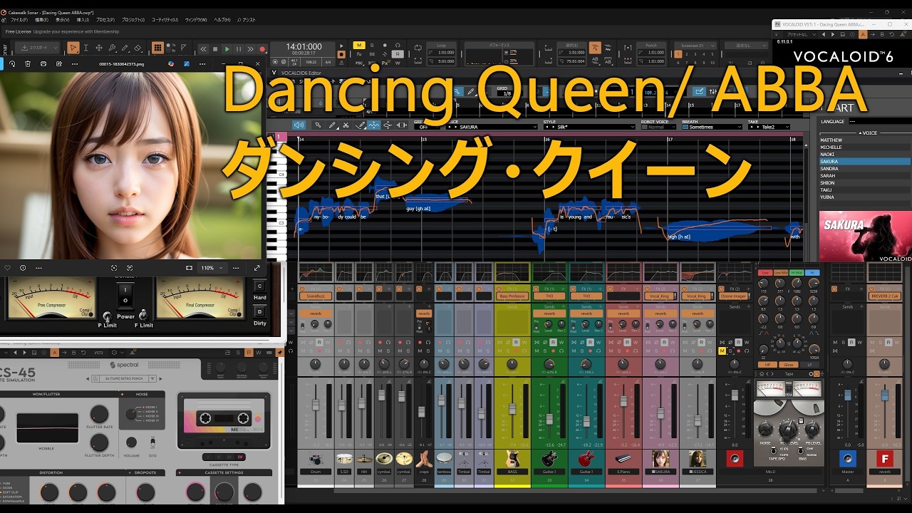Click the black Guitar.1 icon on green strip
912x513 pixels.
pos(549,459)
